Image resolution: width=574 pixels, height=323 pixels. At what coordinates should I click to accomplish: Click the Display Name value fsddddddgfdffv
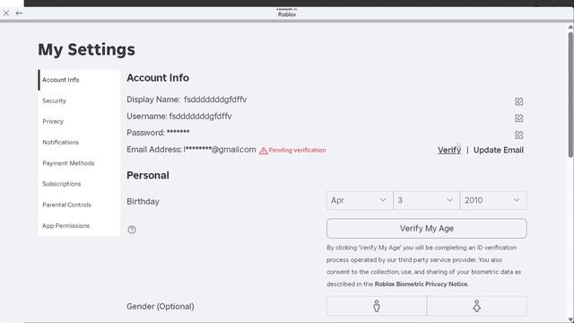pyautogui.click(x=215, y=100)
